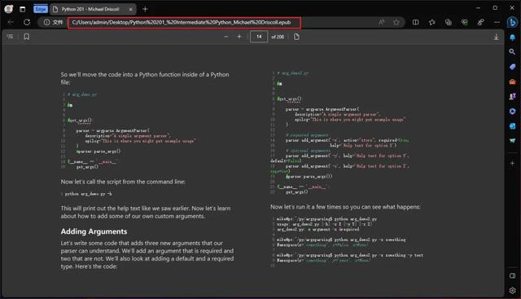Open the tab actions menu icon
Screen dimensions: 521x299
22,9
